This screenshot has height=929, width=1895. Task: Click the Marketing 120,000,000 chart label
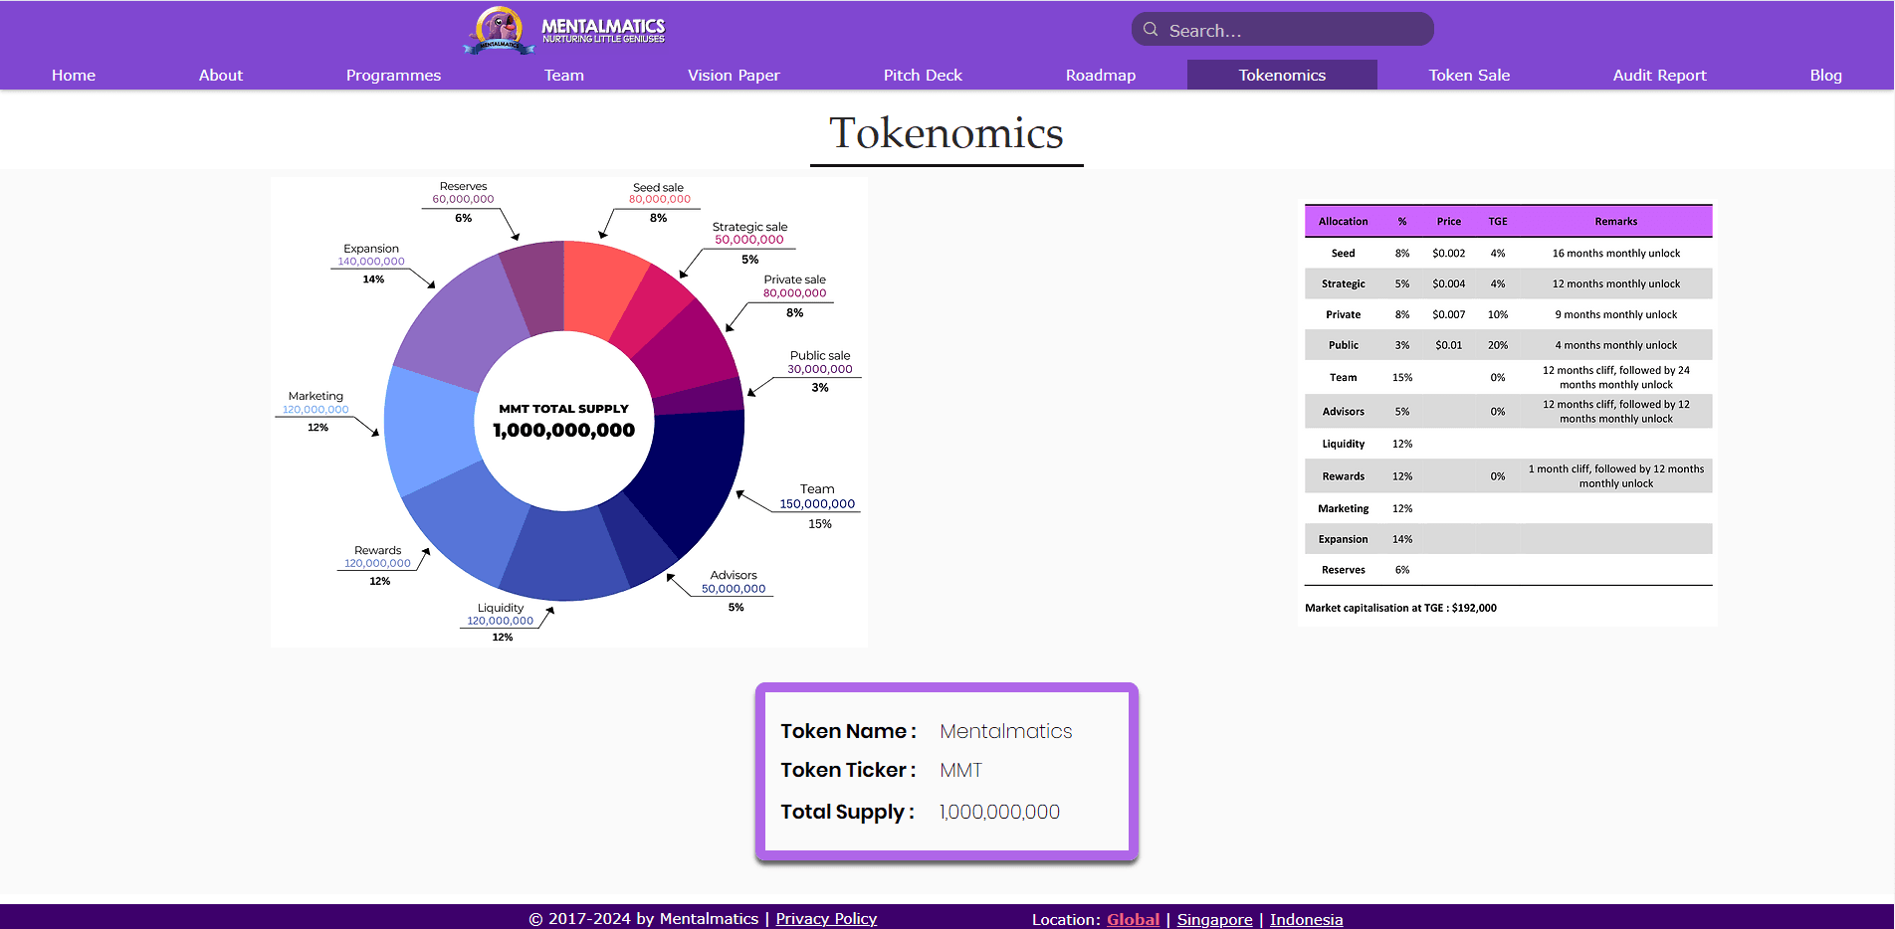[316, 403]
